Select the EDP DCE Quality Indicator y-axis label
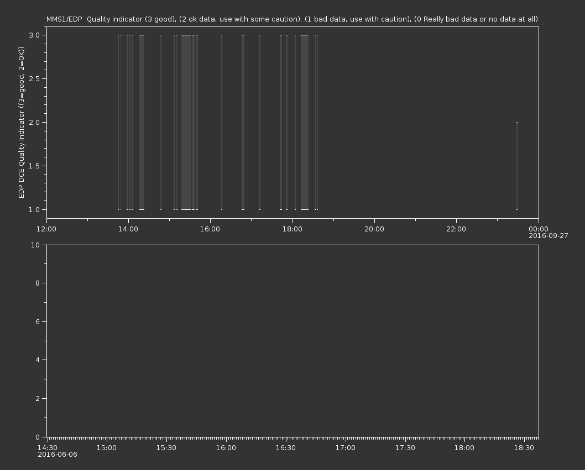Image resolution: width=585 pixels, height=470 pixels. 21,122
